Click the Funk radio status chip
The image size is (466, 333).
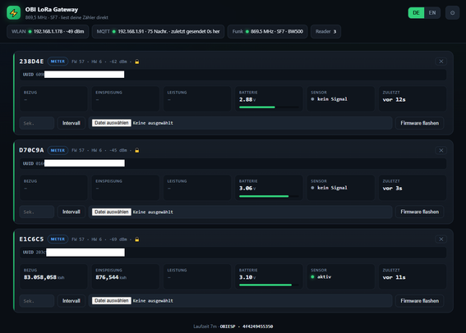(x=267, y=31)
